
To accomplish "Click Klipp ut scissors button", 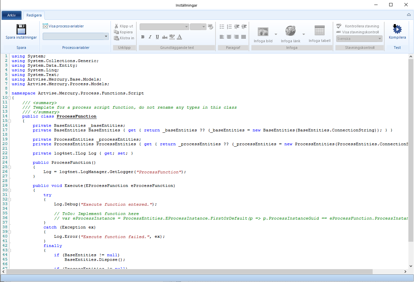I will coord(124,26).
